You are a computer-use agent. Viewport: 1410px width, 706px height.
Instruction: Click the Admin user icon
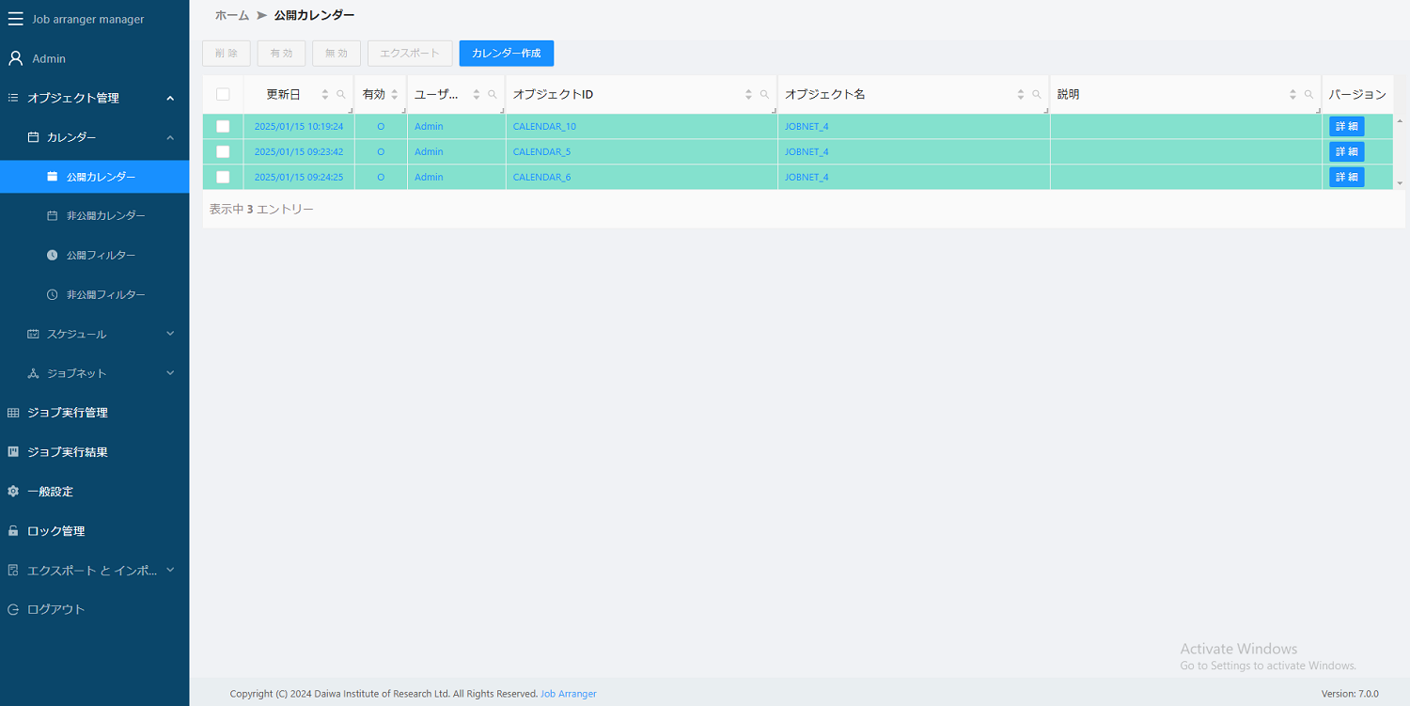tap(15, 58)
